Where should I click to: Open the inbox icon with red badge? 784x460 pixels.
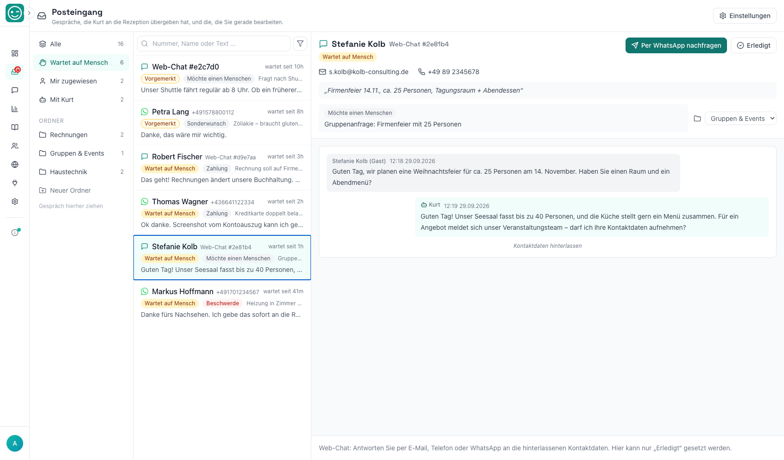[15, 72]
